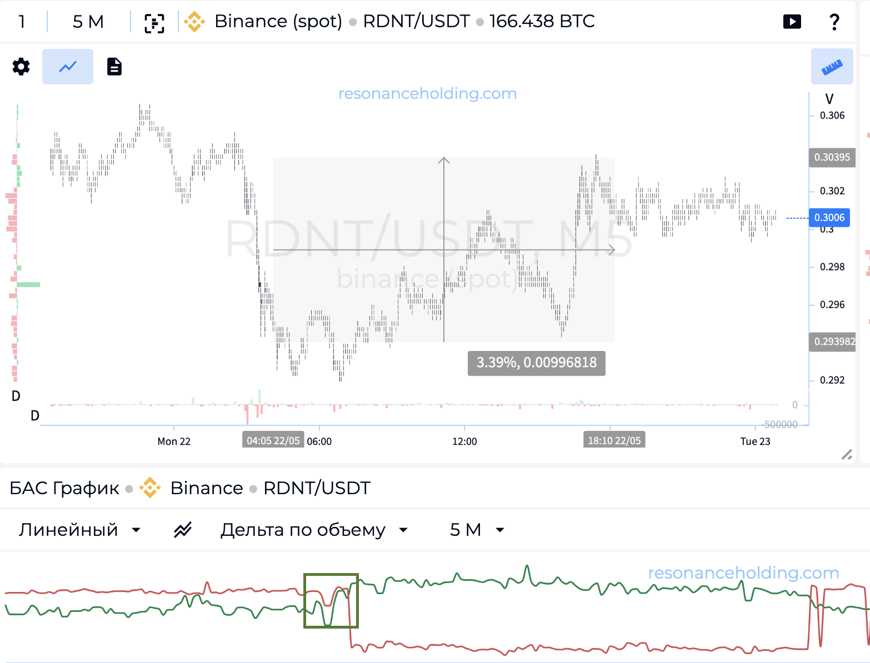The width and height of the screenshot is (870, 663).
Task: Change the RDNT/USDT trading pair
Action: point(416,21)
